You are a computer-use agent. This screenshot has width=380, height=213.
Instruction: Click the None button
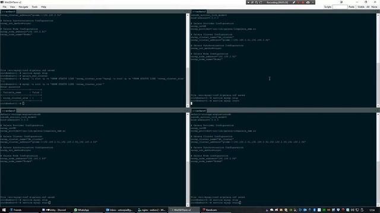pyautogui.click(x=374, y=7)
